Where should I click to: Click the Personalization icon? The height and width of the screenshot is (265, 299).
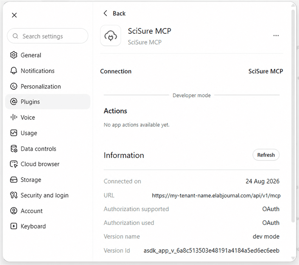coord(14,86)
